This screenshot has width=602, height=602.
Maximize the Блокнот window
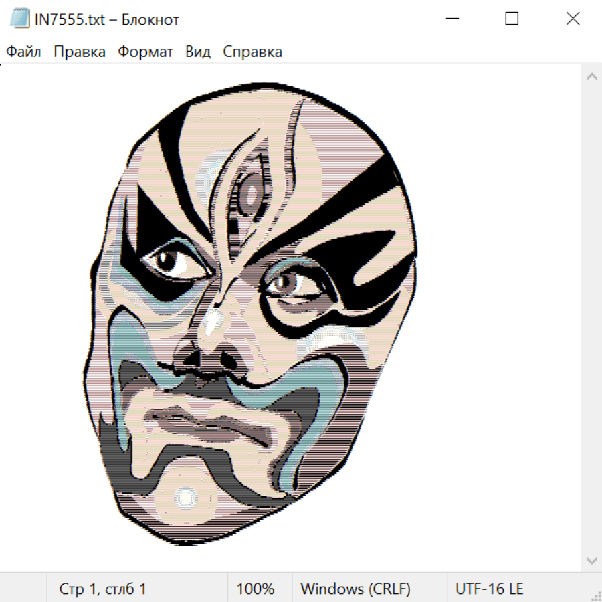512,19
